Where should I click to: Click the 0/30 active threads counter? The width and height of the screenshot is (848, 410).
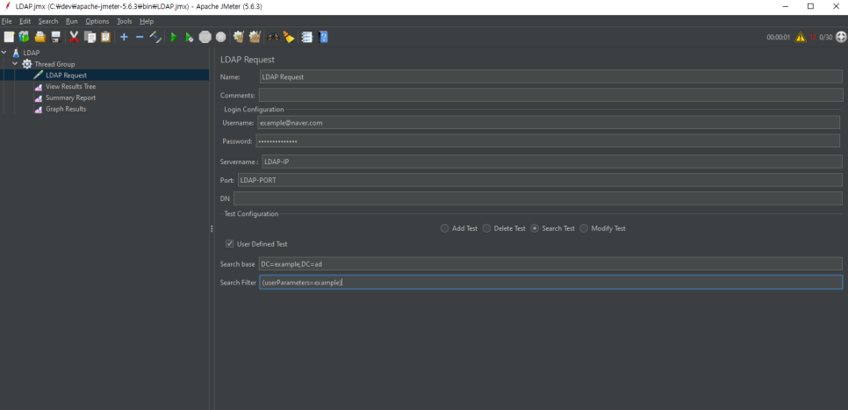tap(826, 38)
